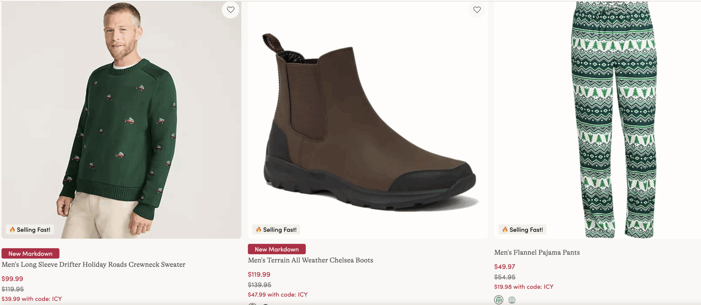Click the heart icon on the Chelsea Boots
701x305 pixels.
[x=477, y=10]
